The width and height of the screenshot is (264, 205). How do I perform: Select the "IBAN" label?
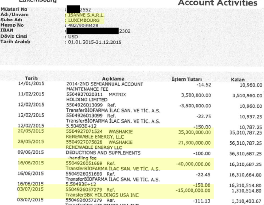click(7, 30)
